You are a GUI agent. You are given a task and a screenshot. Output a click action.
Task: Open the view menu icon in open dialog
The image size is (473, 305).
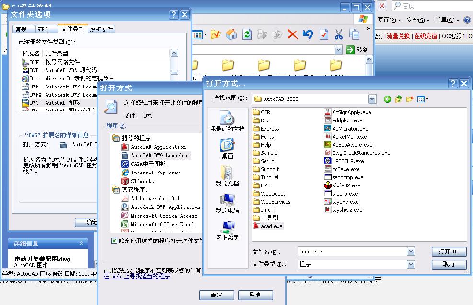[x=422, y=99]
